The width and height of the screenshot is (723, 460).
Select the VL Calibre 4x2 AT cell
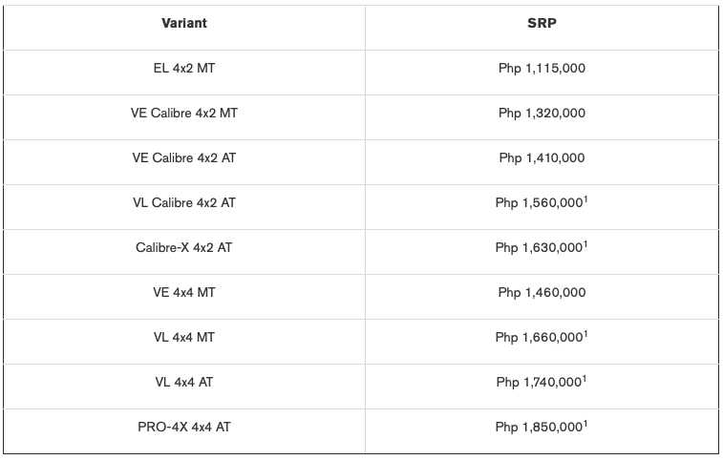tap(184, 203)
